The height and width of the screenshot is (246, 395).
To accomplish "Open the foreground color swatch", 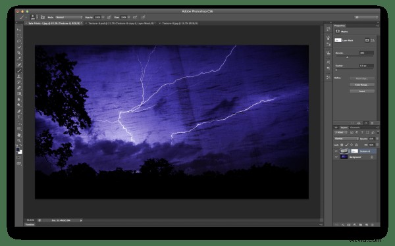I will (18, 150).
